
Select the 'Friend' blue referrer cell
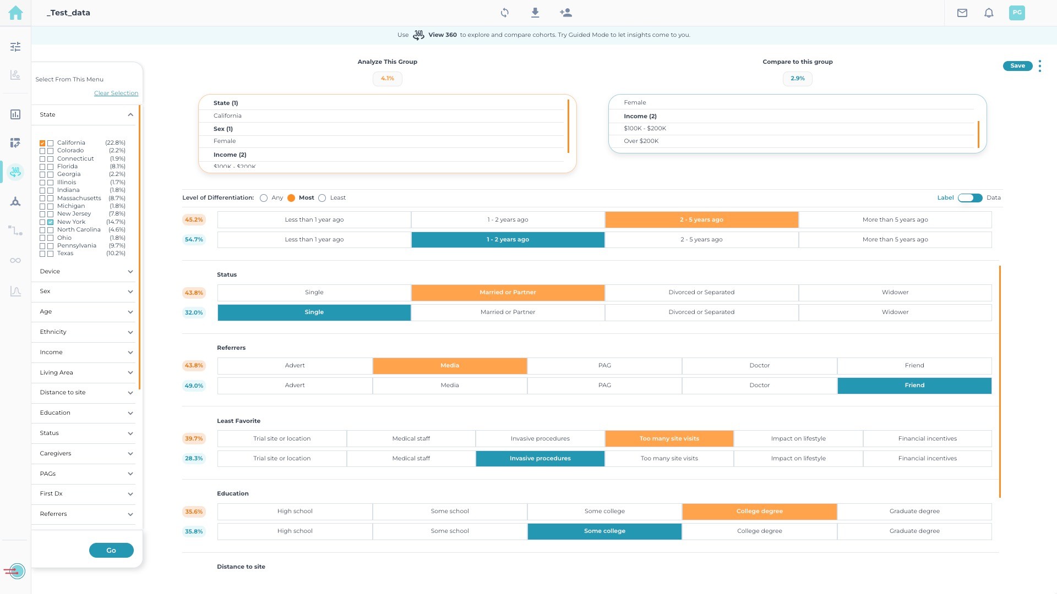pos(914,386)
